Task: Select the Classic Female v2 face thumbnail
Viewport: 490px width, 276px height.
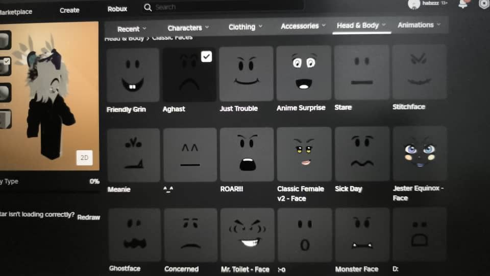Action: pyautogui.click(x=304, y=154)
